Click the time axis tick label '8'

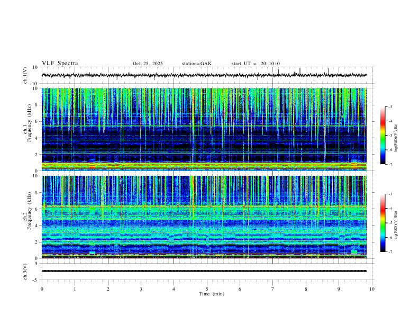(x=306, y=289)
